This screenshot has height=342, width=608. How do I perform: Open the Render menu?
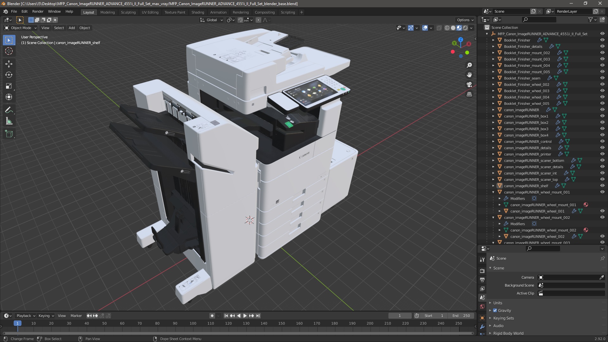[38, 11]
